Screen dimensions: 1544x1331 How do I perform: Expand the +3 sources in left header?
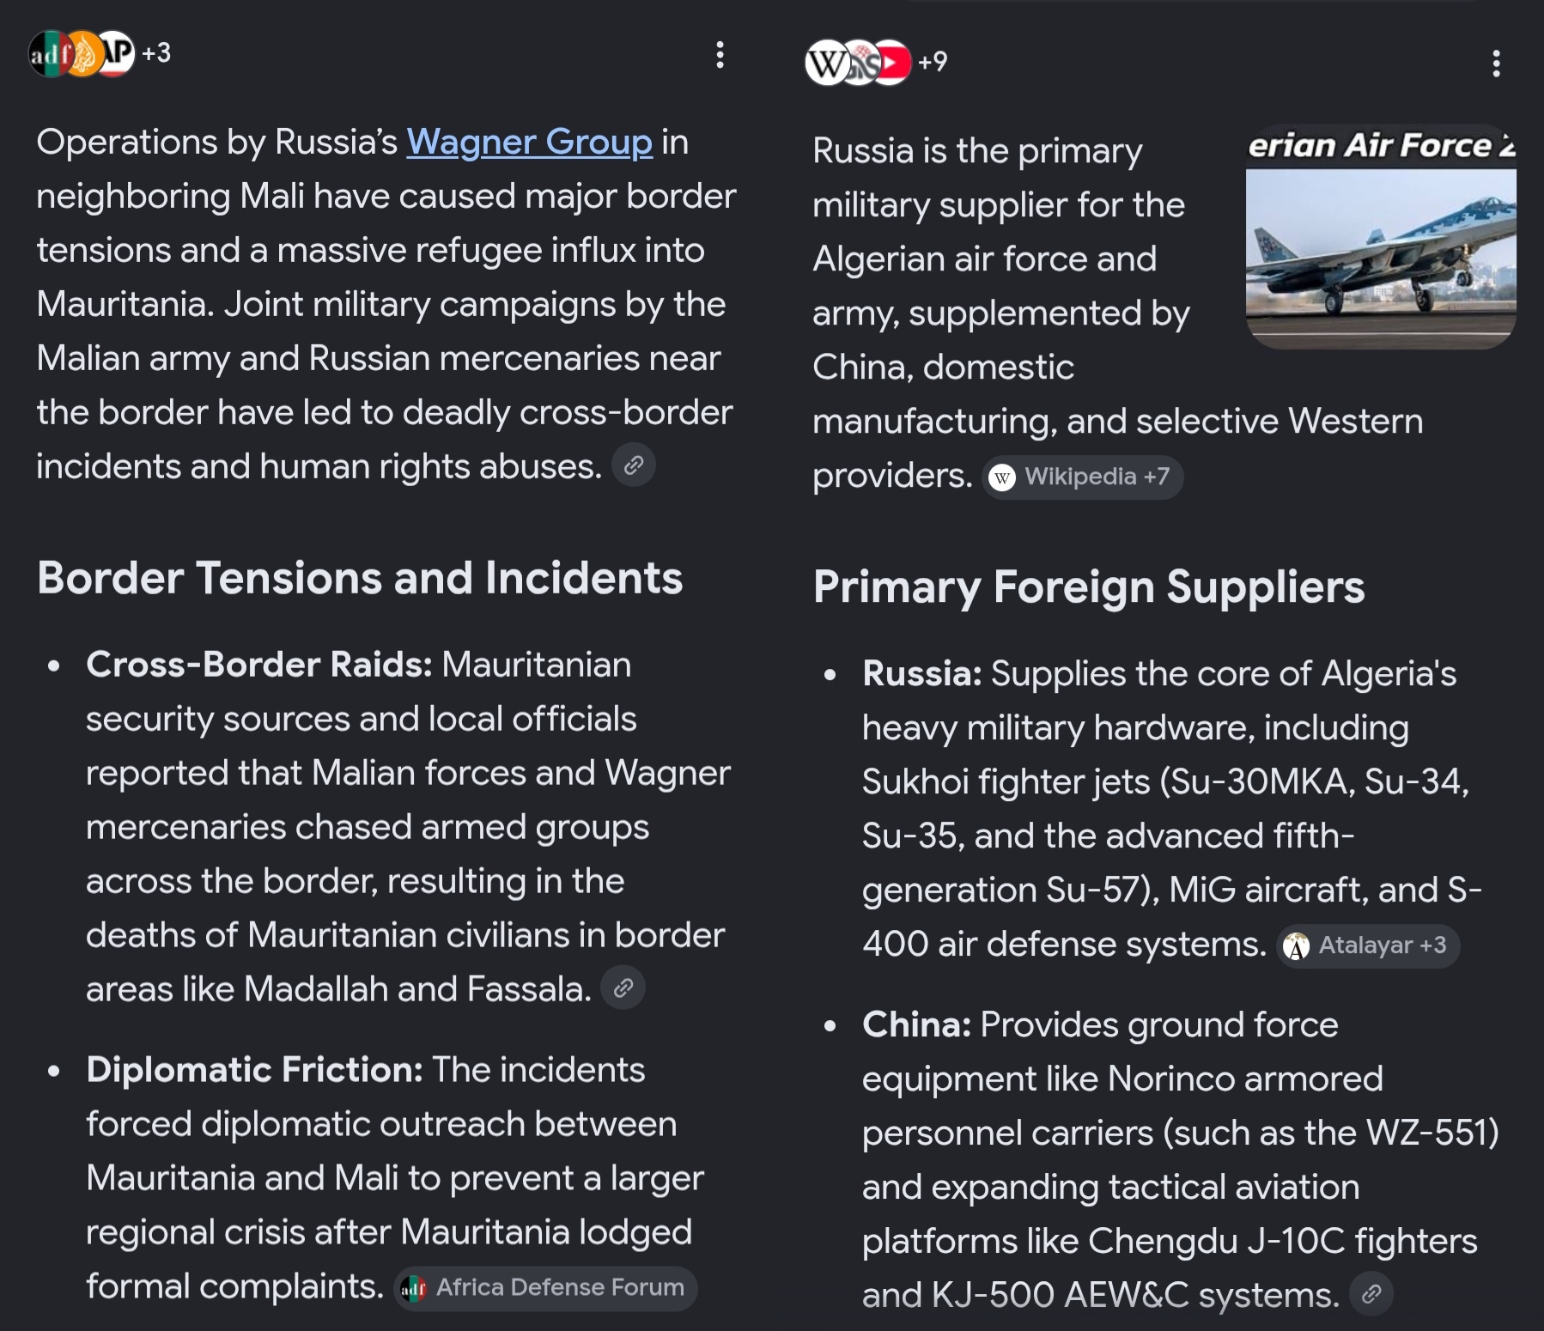pyautogui.click(x=156, y=53)
